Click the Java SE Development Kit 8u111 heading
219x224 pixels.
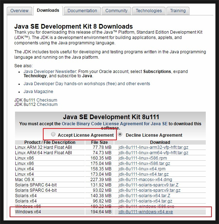[x=111, y=117]
